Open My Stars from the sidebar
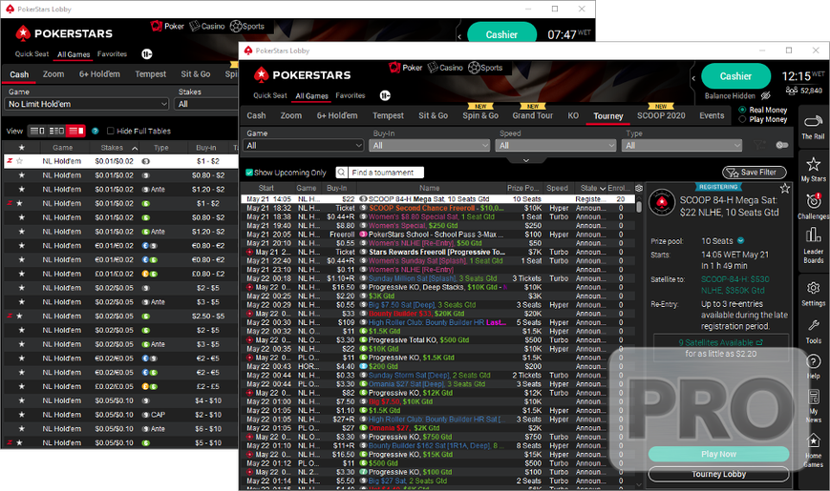830x491 pixels. tap(813, 169)
